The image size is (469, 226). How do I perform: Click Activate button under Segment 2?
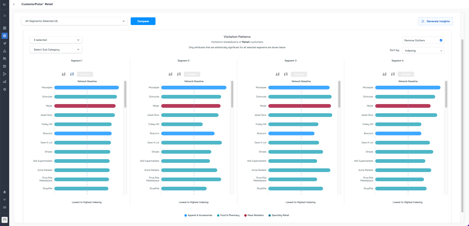[x=192, y=74]
